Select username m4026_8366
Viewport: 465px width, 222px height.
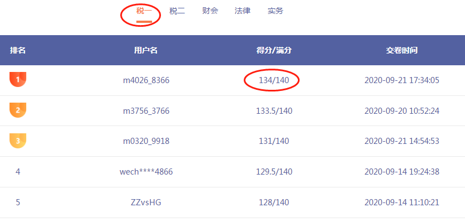pos(146,80)
